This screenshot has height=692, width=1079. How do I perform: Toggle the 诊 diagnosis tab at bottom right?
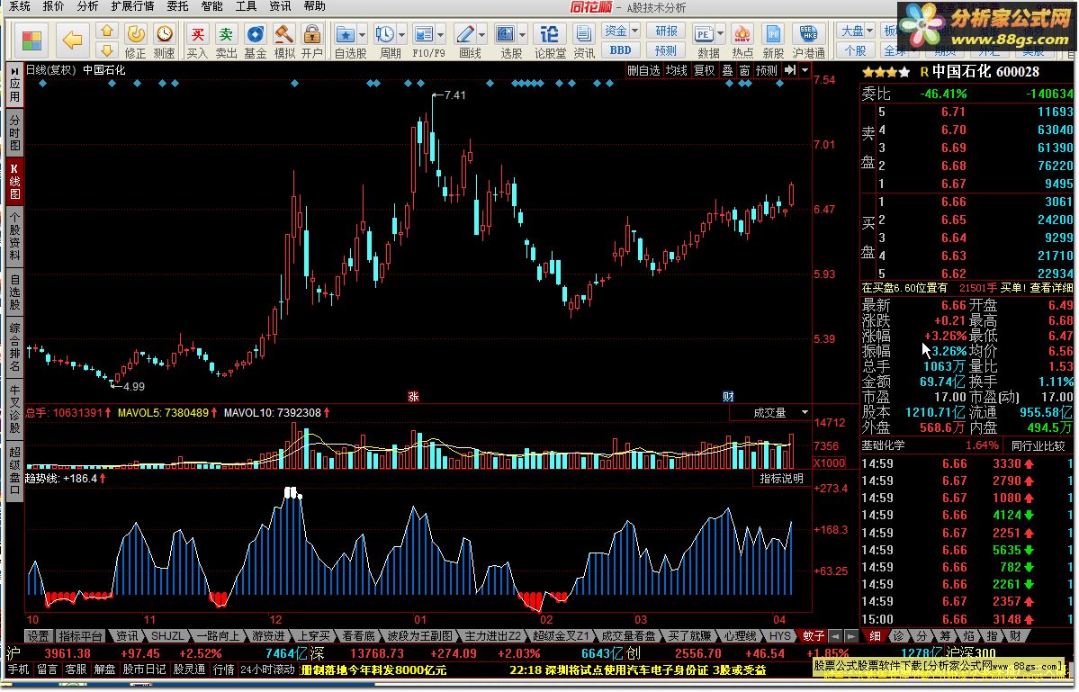(x=898, y=636)
